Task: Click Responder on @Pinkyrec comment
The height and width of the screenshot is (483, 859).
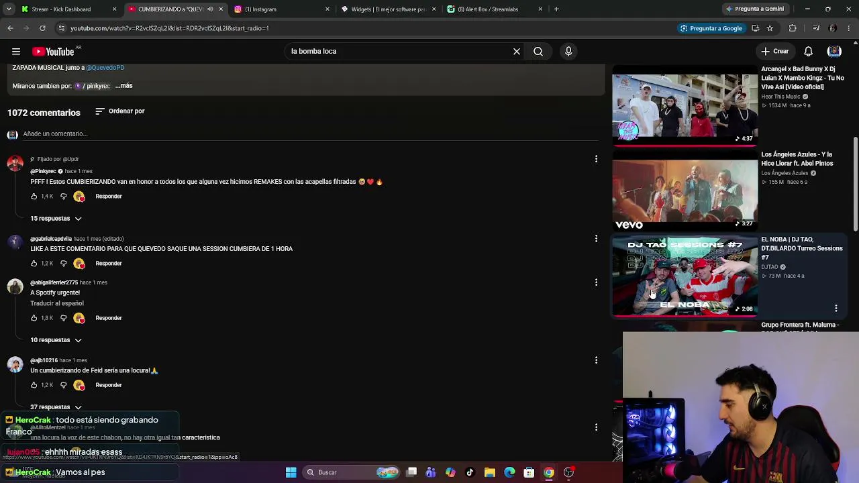Action: (x=109, y=197)
